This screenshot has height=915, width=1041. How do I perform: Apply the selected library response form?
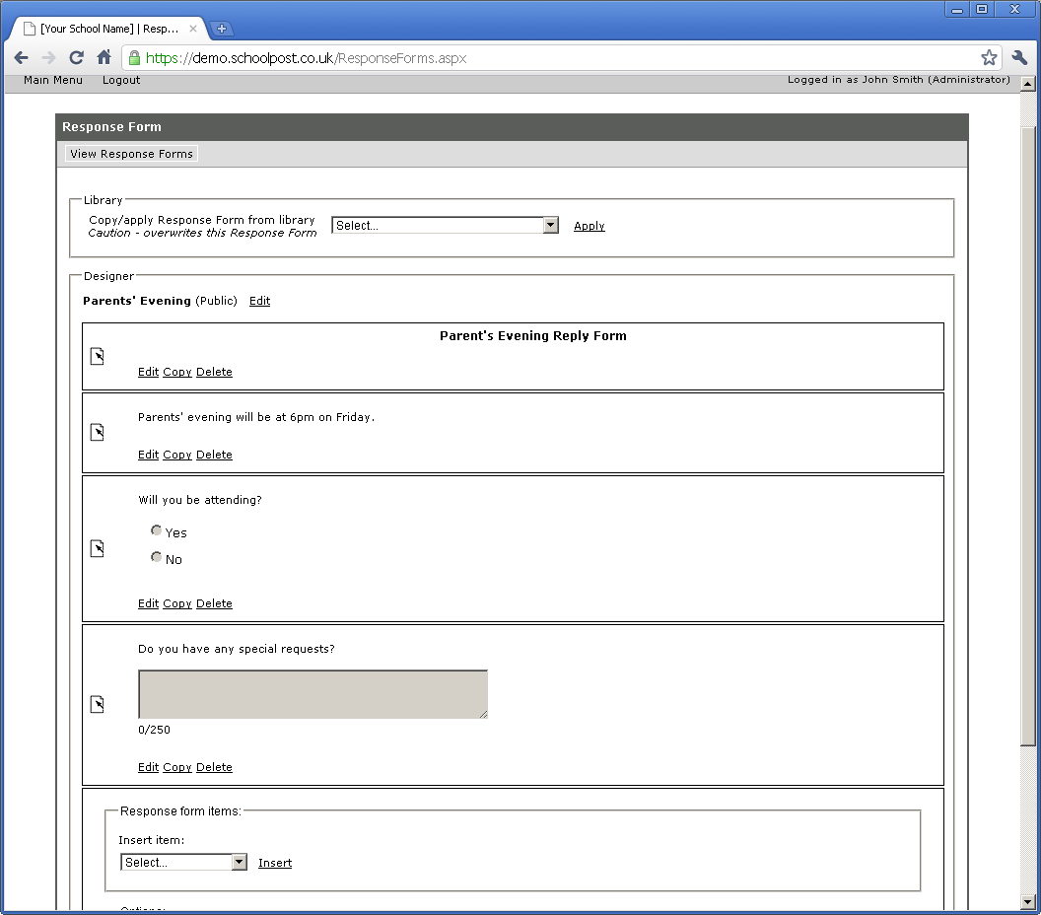point(589,225)
